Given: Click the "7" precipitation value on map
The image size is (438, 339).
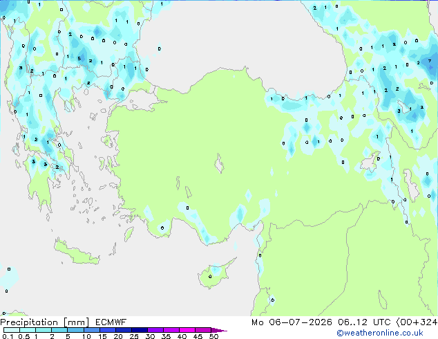Looking at the screenshot, I should [x=430, y=61].
